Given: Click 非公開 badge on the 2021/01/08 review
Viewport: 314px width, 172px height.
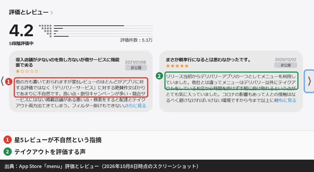Looking at the screenshot, I should click(x=136, y=68).
